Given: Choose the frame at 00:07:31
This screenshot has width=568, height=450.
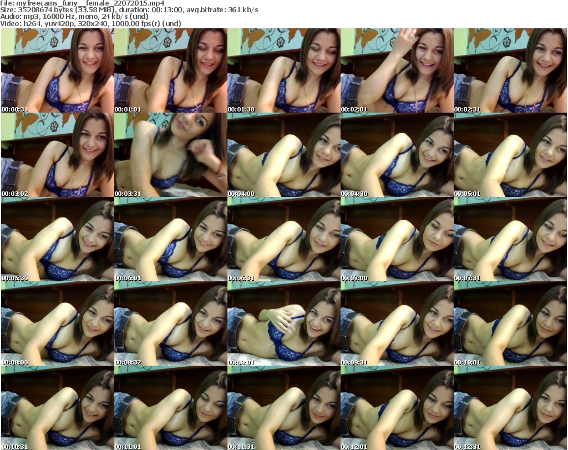Looking at the screenshot, I should (510, 239).
